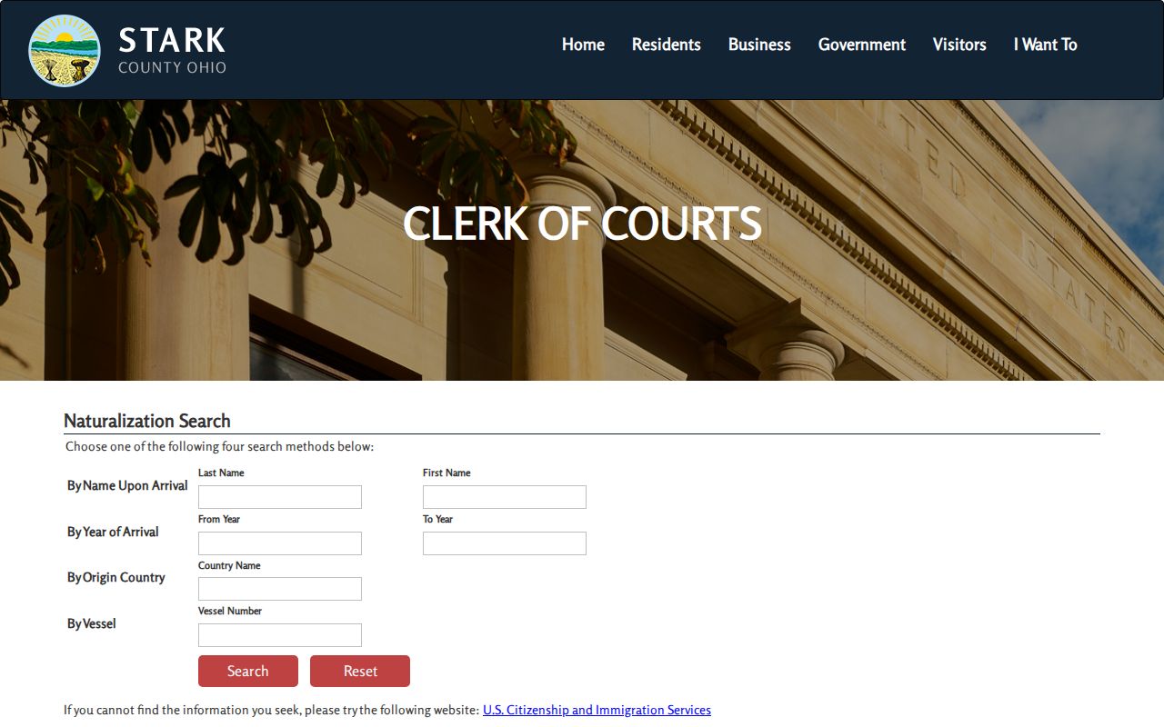Click the red Search button
1164x727 pixels.
pyautogui.click(x=248, y=671)
